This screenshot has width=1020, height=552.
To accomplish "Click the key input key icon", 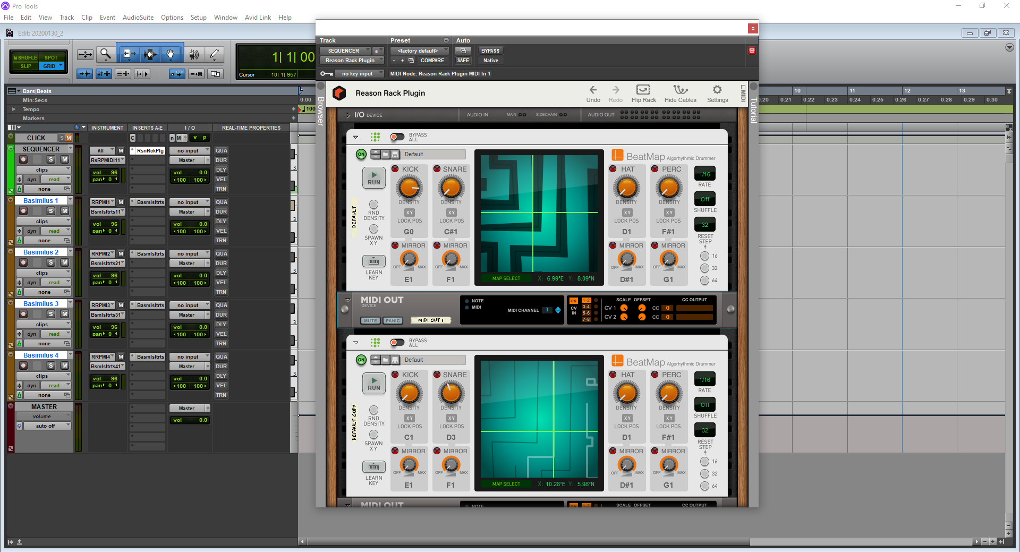I will (326, 74).
